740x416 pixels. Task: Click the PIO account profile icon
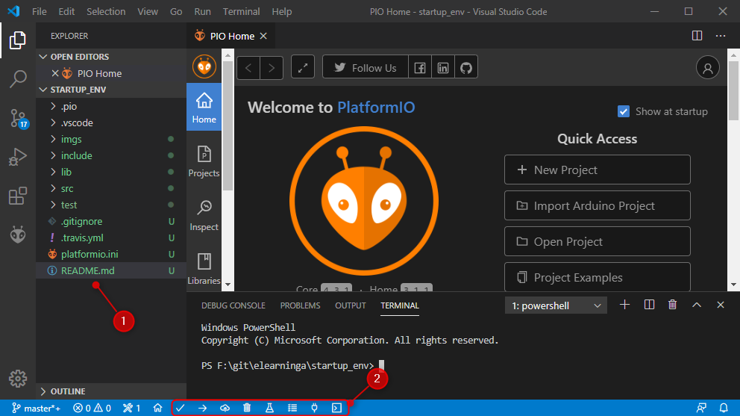(707, 68)
